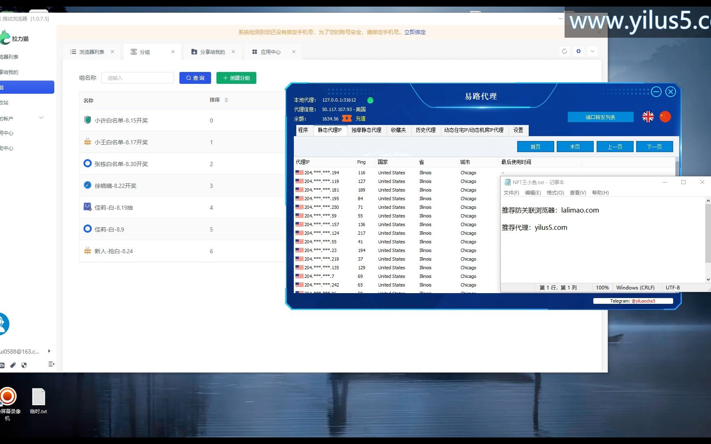Click the Telegram @yilusocks5 link
Viewport: 711px width, 444px height.
[643, 301]
